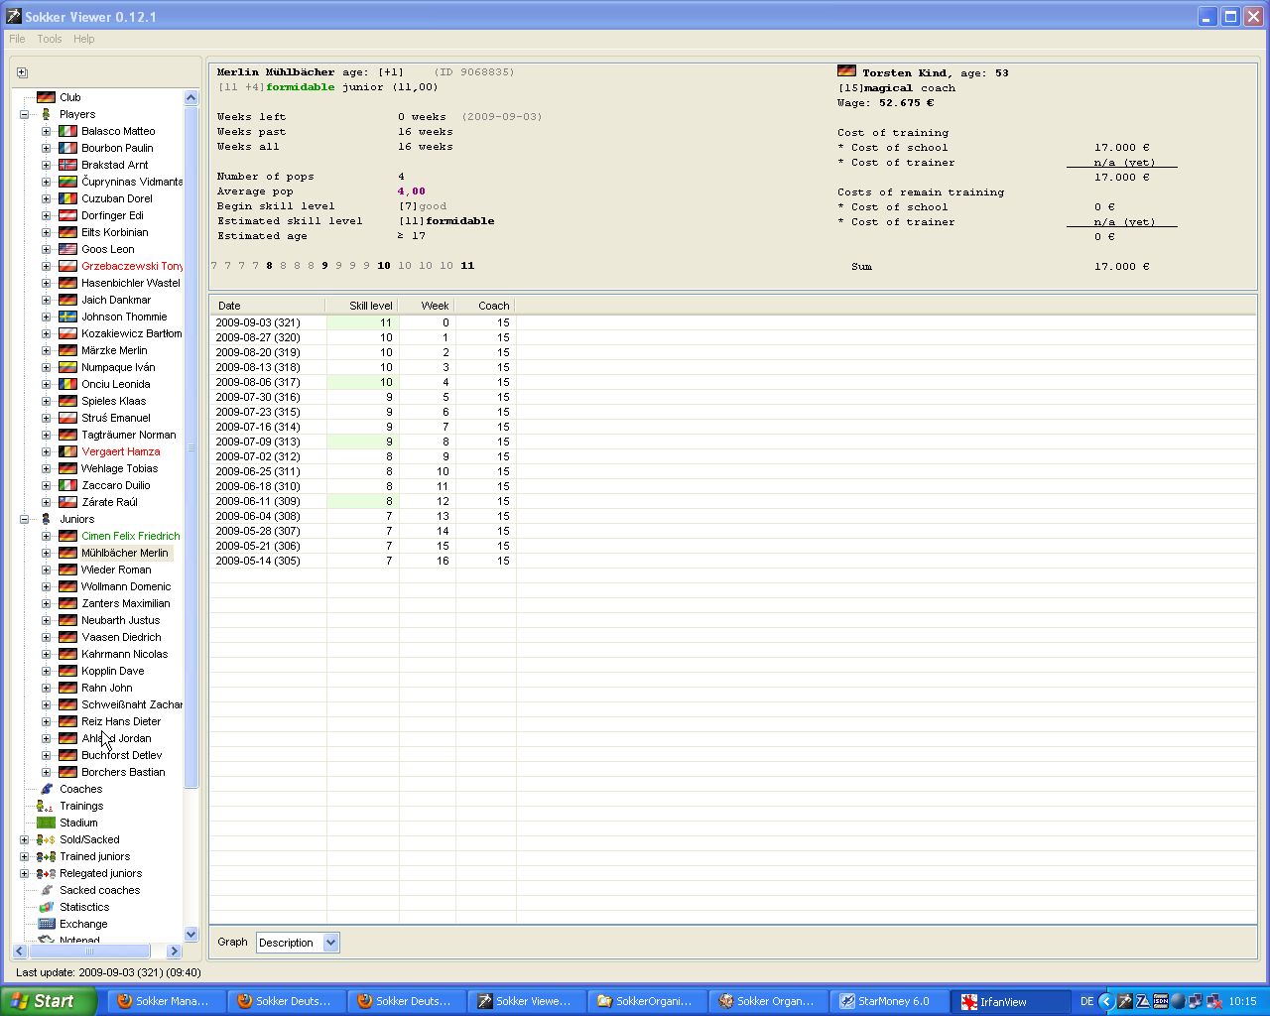Expand the Sold/Sacked tree node
Image resolution: width=1270 pixels, height=1016 pixels.
click(x=24, y=839)
